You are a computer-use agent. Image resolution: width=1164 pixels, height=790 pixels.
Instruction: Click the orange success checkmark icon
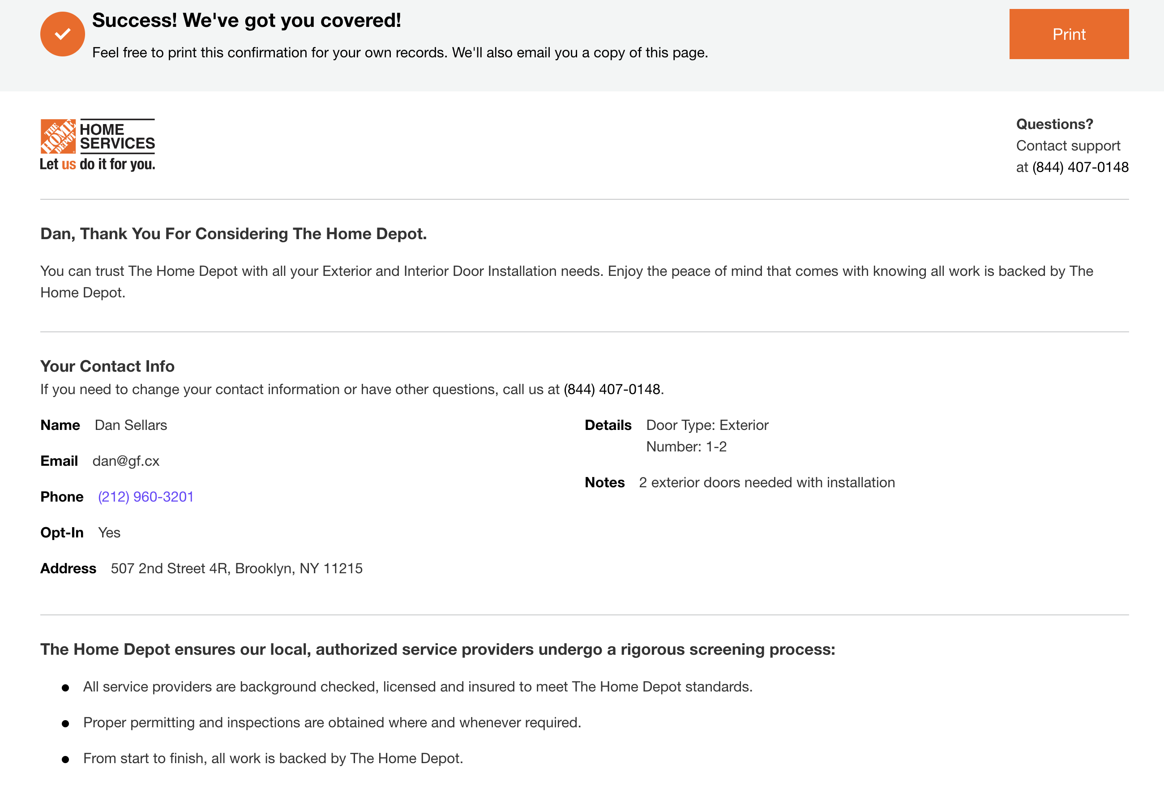(x=63, y=34)
